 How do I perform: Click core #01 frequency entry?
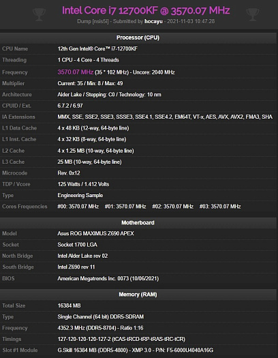pyautogui.click(x=125, y=207)
